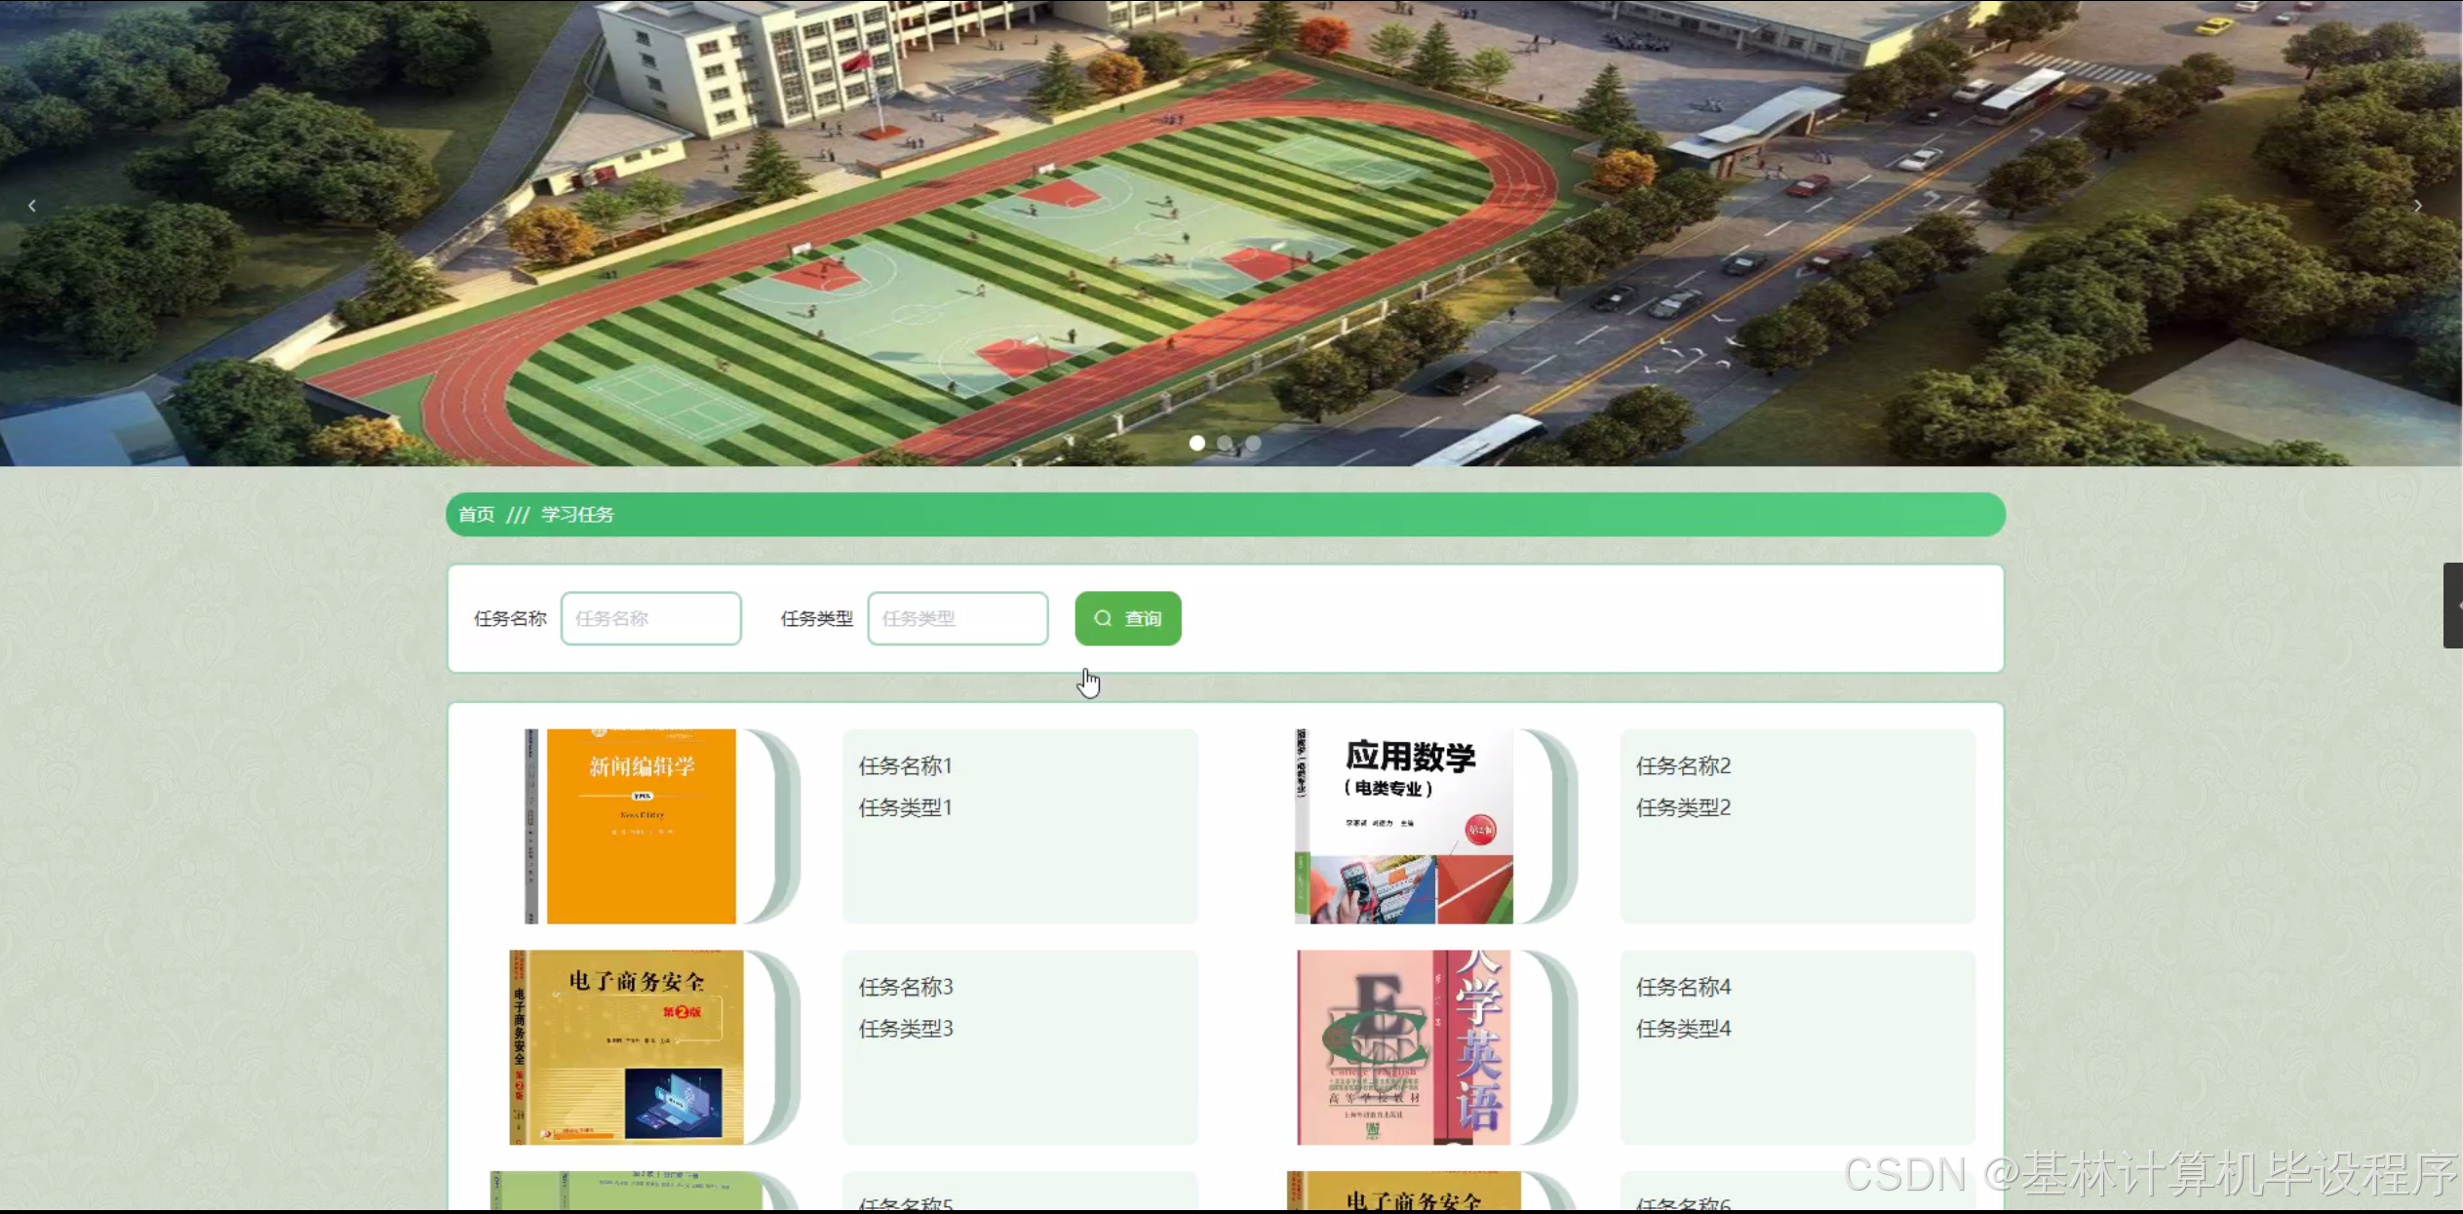Open the 任务名称1 task card
The image size is (2463, 1214).
1019,826
